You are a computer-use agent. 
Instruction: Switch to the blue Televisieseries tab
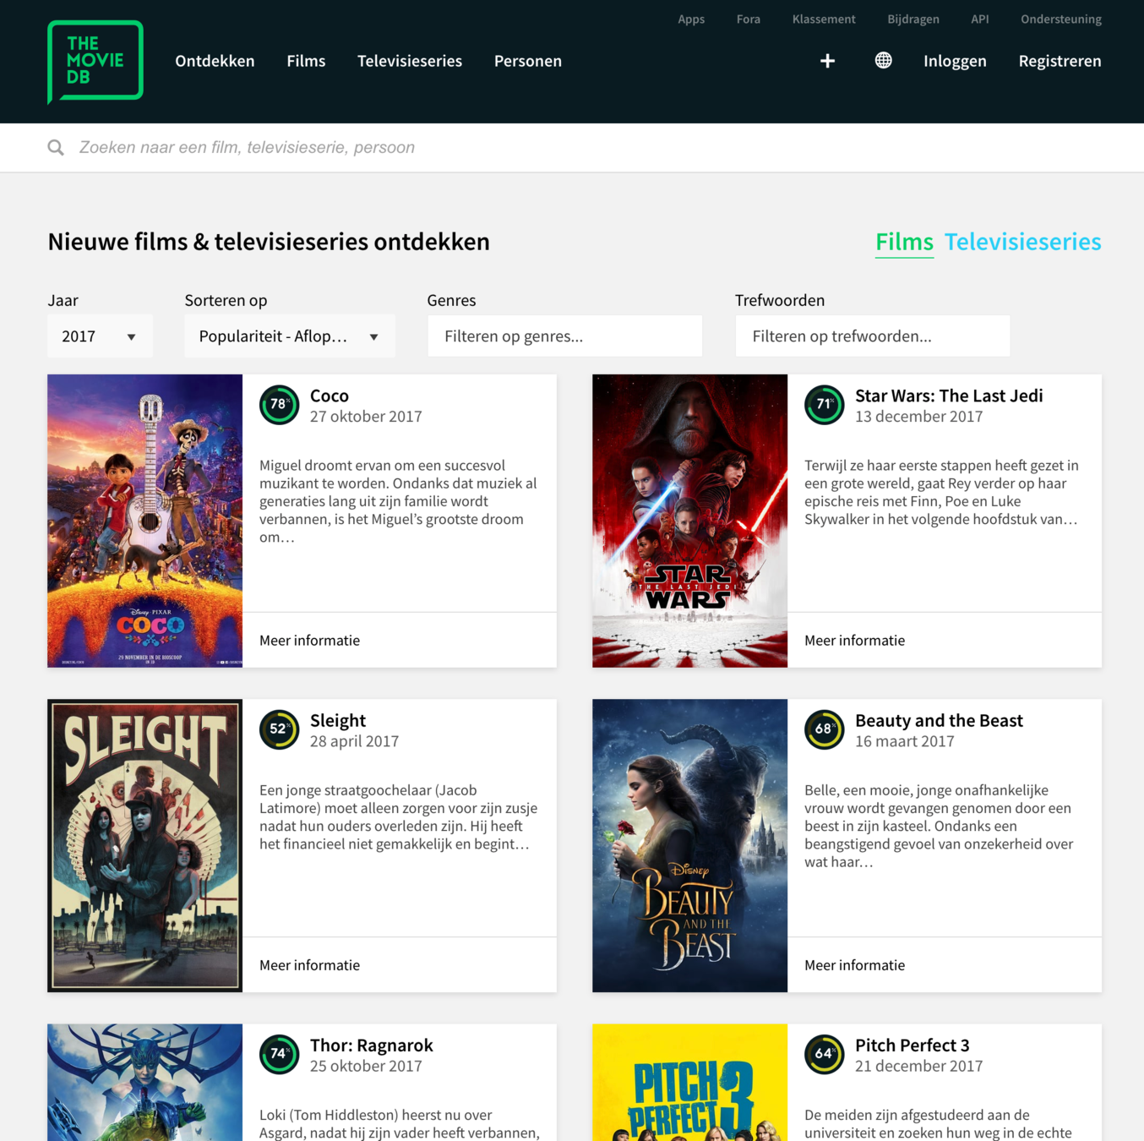tap(1022, 242)
